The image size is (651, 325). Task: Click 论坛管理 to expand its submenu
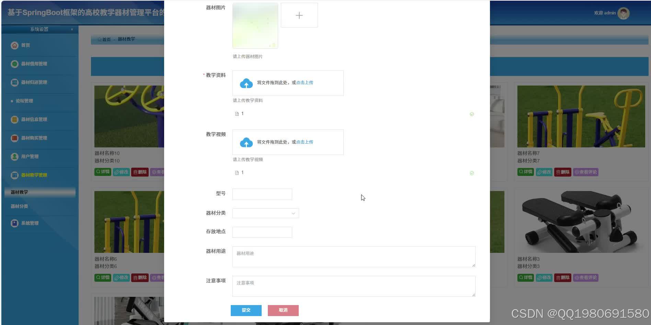pyautogui.click(x=23, y=101)
